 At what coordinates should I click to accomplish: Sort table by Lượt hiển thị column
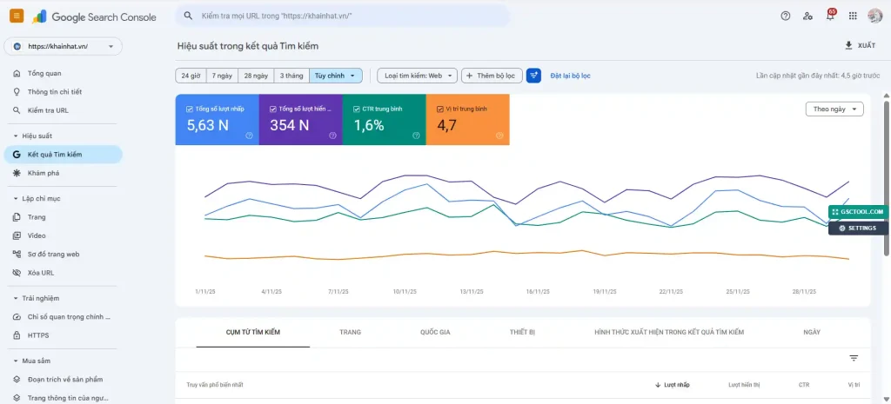pos(744,385)
